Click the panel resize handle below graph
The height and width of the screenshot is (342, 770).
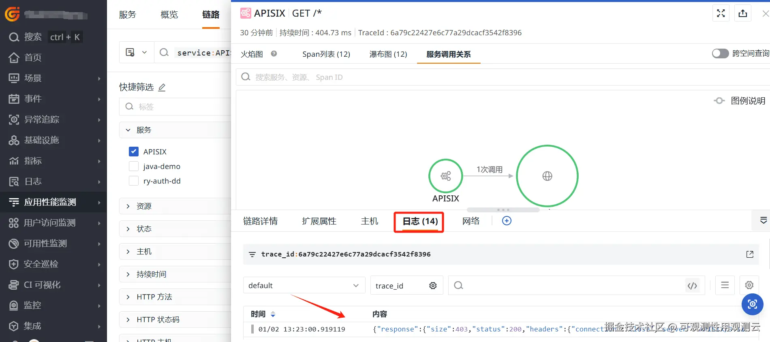tap(503, 210)
